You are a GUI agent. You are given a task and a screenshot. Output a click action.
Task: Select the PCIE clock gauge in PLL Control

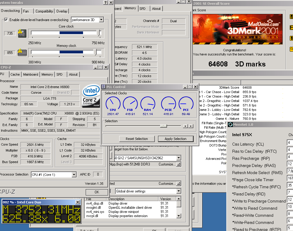point(168,106)
